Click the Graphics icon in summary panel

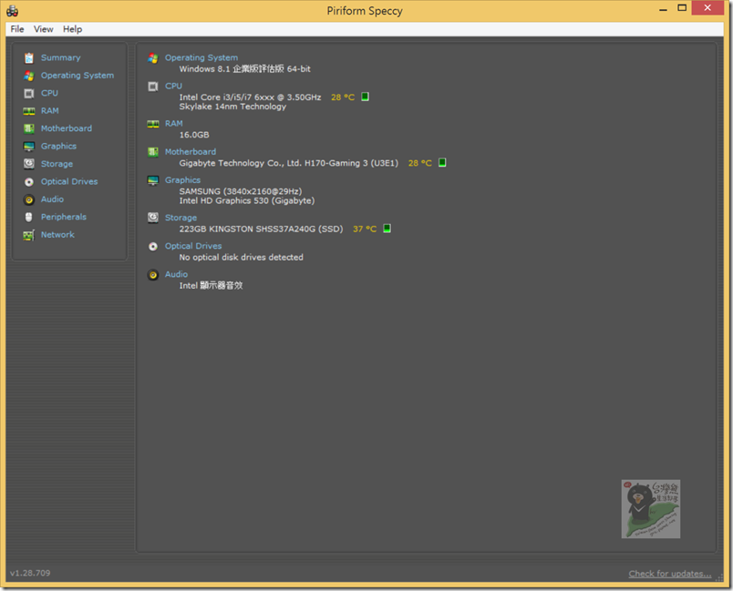point(153,180)
